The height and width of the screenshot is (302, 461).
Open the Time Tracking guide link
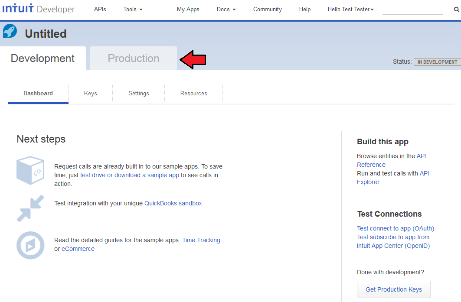[x=201, y=240]
